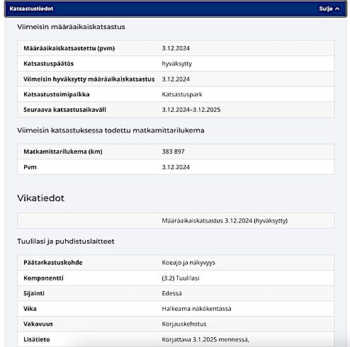The image size is (350, 347).
Task: Click the Vika label
Action: point(30,309)
